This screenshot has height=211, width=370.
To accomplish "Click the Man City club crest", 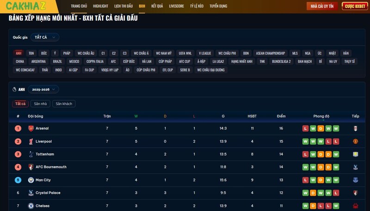I will (31, 180).
